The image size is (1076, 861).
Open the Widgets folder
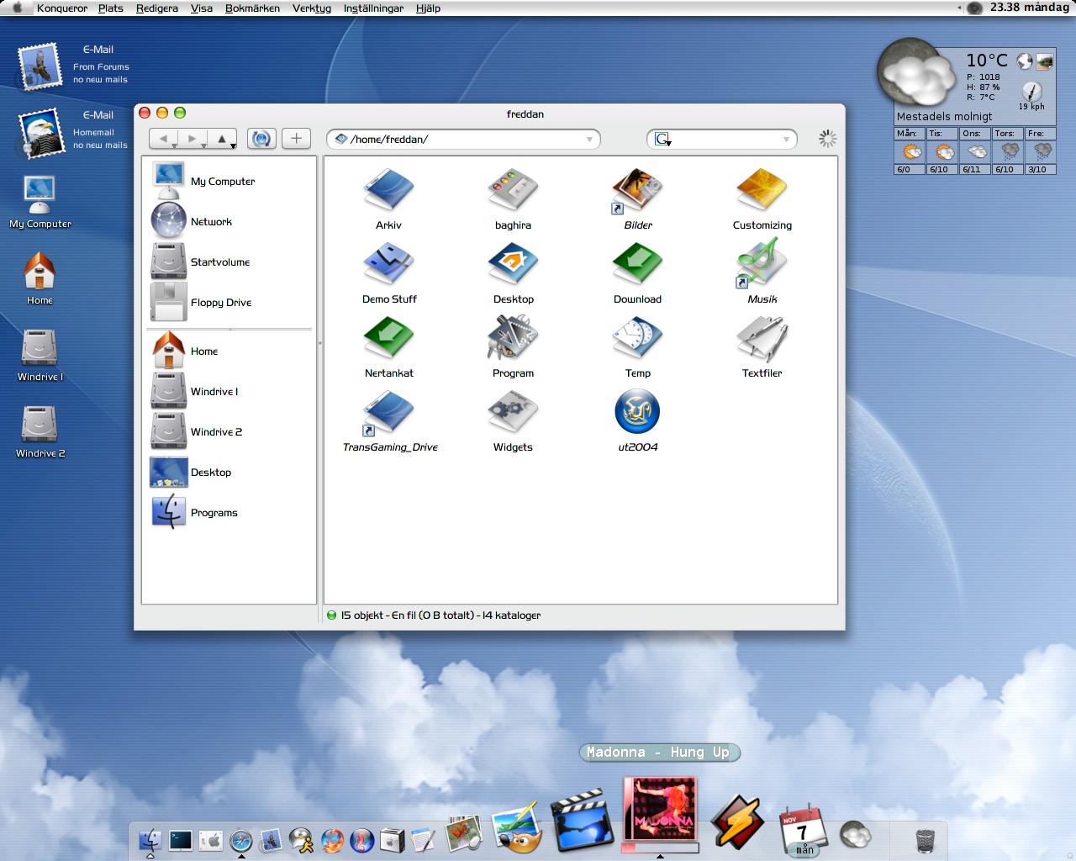(513, 415)
